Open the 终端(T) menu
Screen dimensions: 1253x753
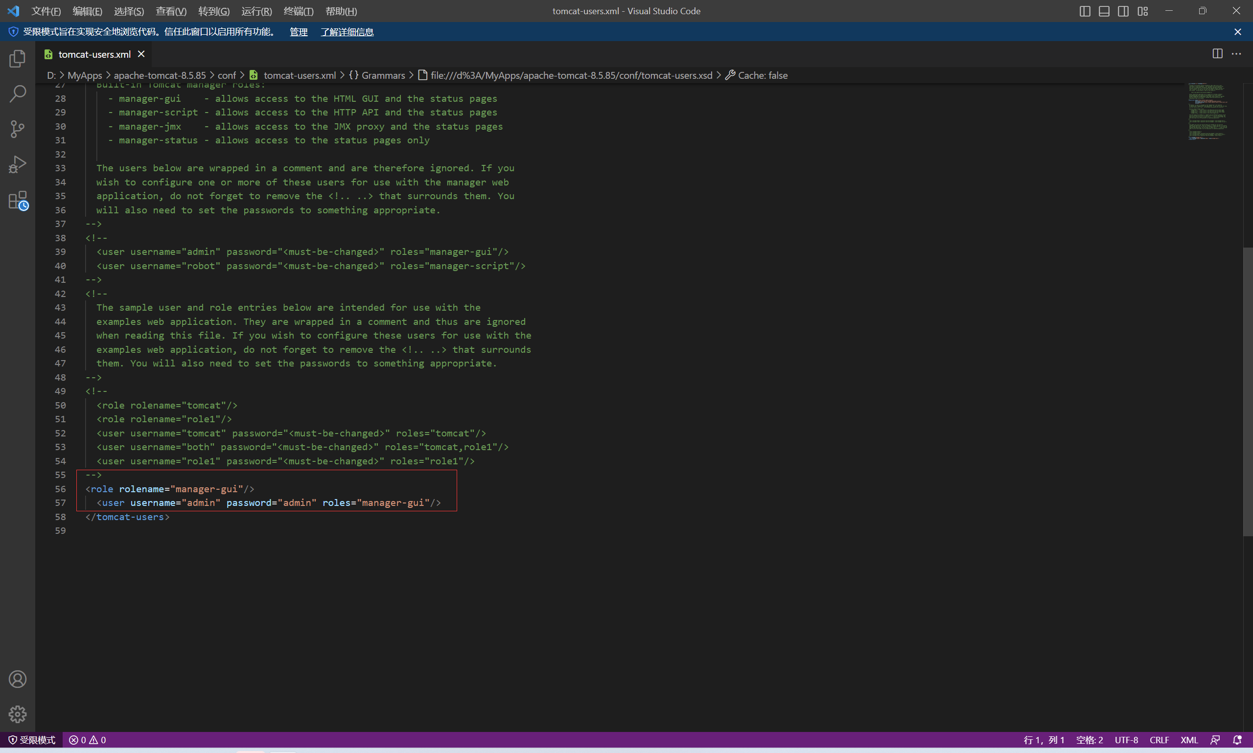tap(298, 11)
